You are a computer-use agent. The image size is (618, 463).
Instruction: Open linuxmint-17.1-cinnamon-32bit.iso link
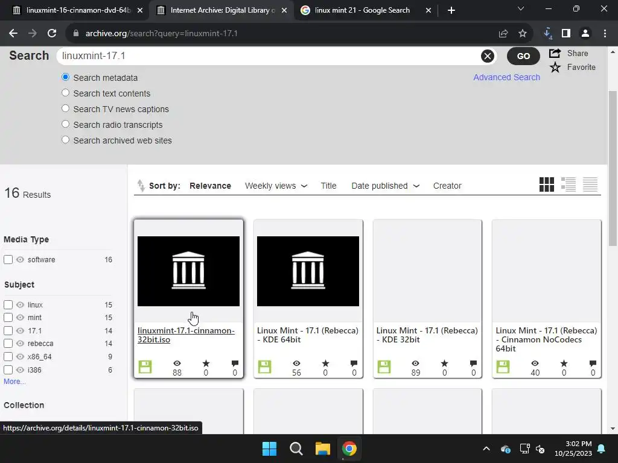186,335
